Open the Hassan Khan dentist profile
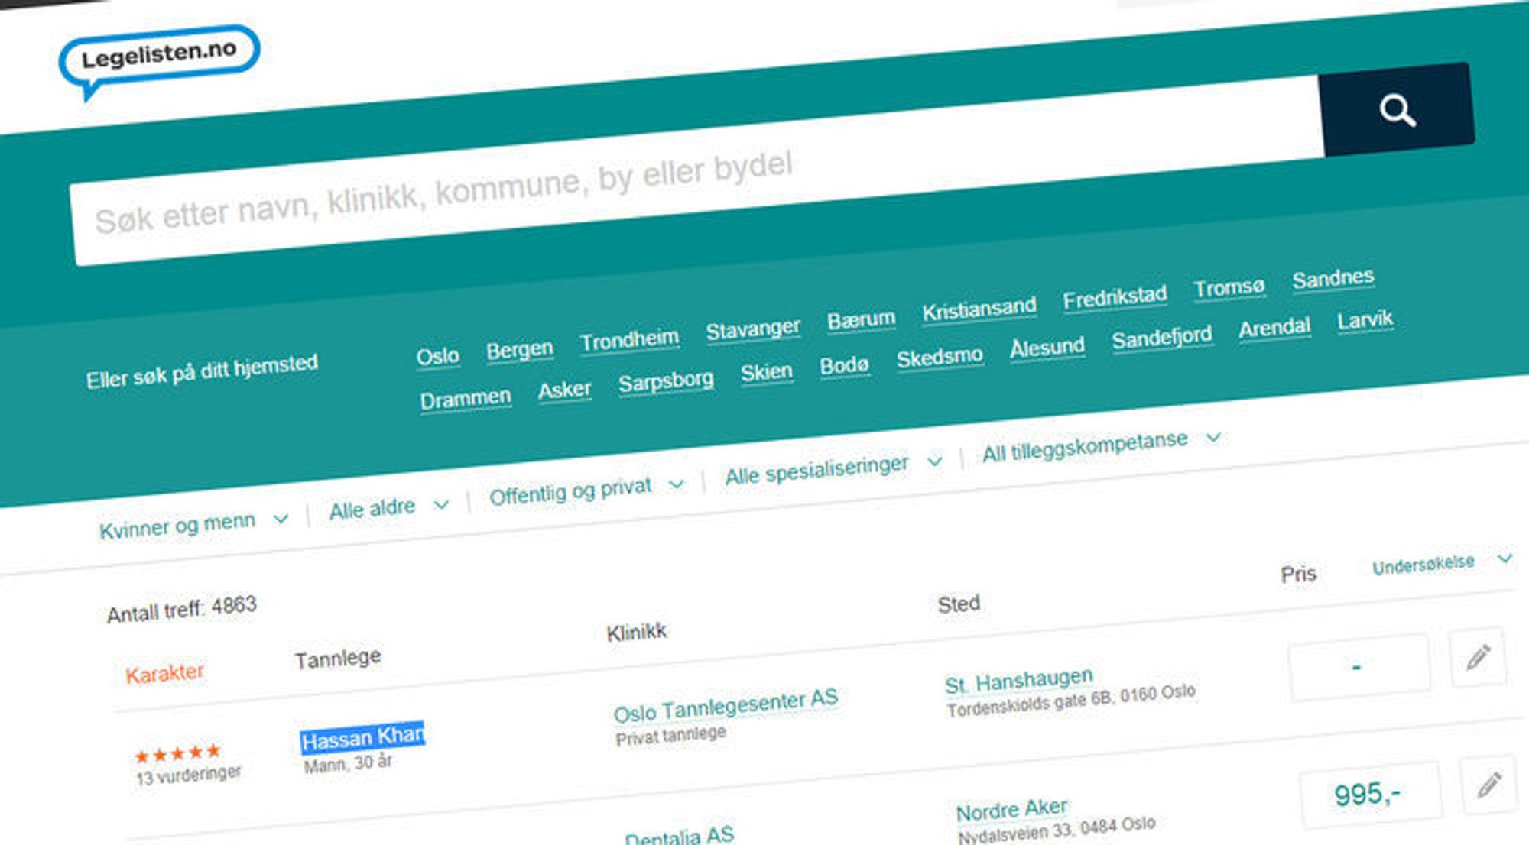This screenshot has height=845, width=1529. tap(362, 737)
